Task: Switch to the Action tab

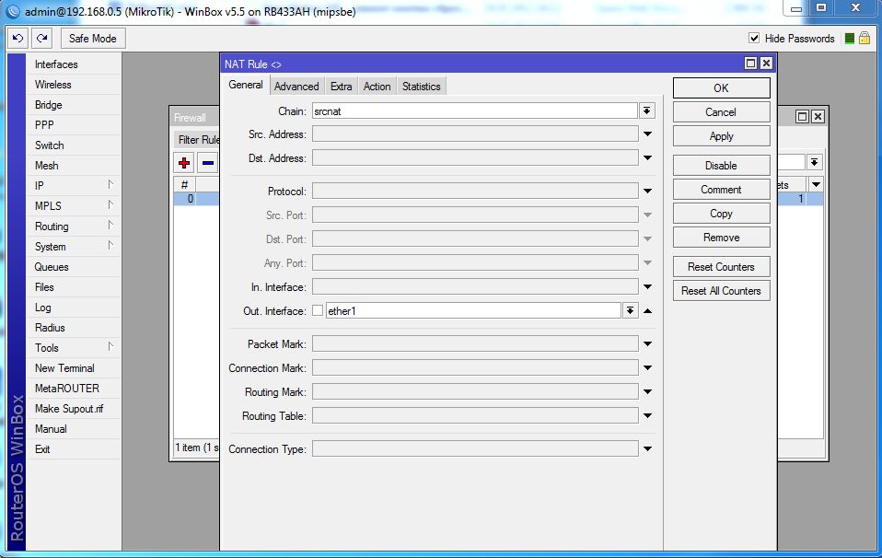Action: coord(377,87)
